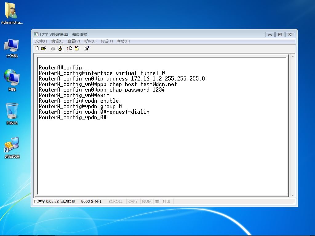Viewport: 315px width, 236px height.
Task: Click the Disconnect toolbar icon
Action: point(60,48)
